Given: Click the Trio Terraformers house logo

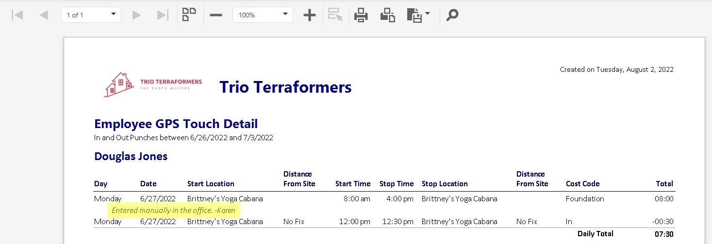Looking at the screenshot, I should (118, 85).
